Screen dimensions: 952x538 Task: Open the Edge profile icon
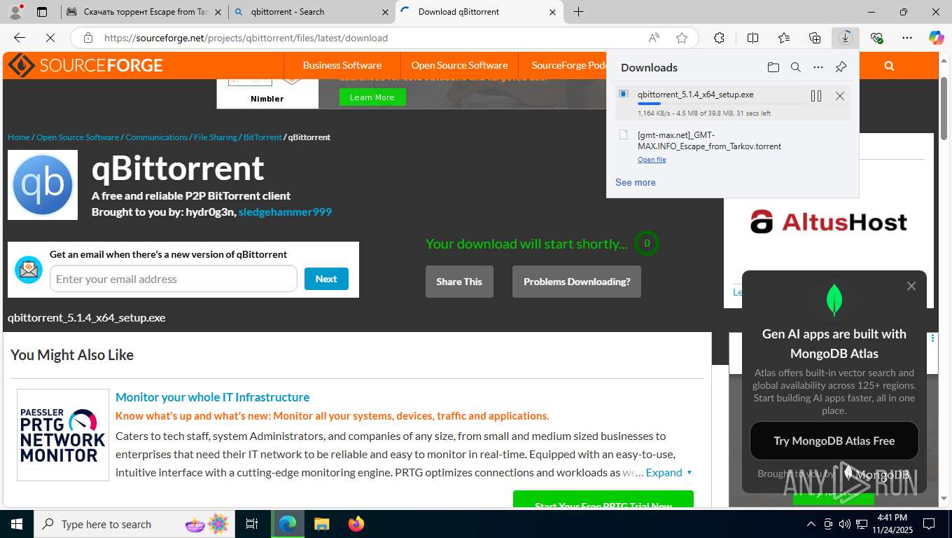click(17, 11)
